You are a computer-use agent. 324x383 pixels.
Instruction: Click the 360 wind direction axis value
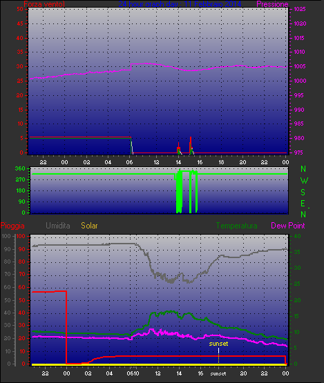20,168
